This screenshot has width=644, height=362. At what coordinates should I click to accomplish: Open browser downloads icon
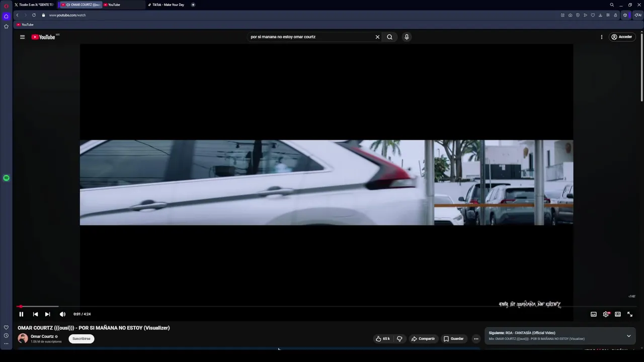coord(600,15)
